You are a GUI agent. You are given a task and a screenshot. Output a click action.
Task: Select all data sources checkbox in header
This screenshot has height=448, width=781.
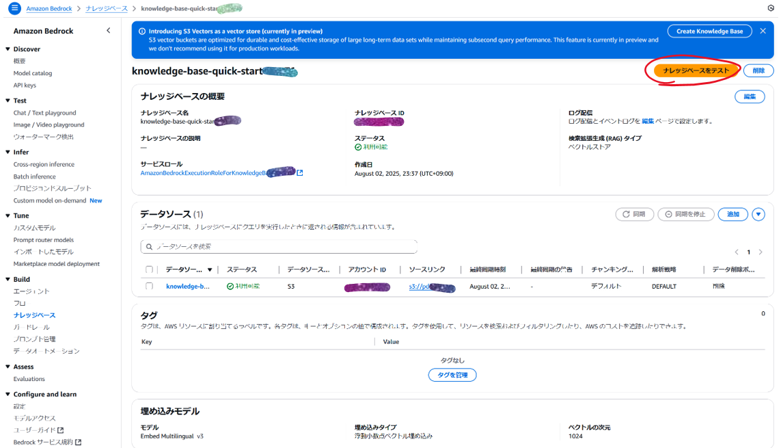tap(149, 269)
